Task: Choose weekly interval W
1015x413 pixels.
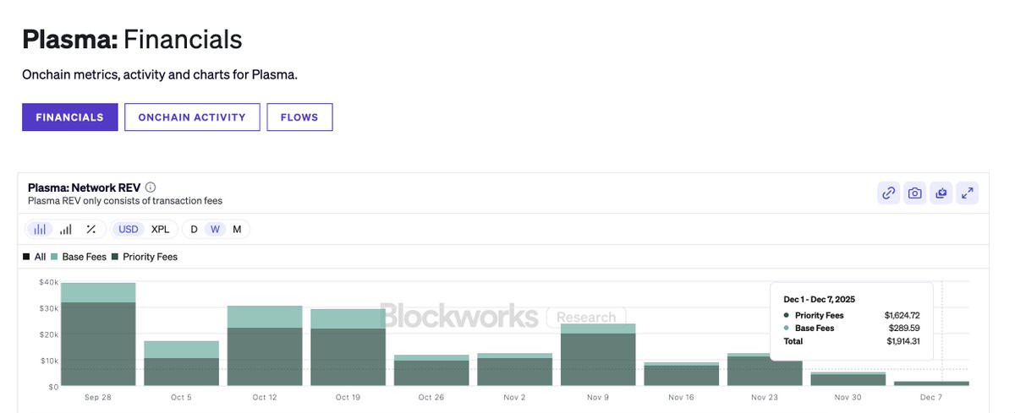Action: 216,229
